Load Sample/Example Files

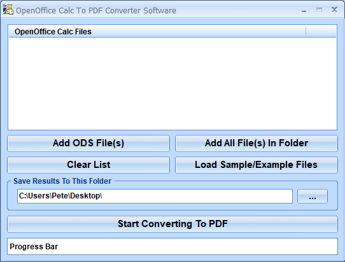[257, 165]
